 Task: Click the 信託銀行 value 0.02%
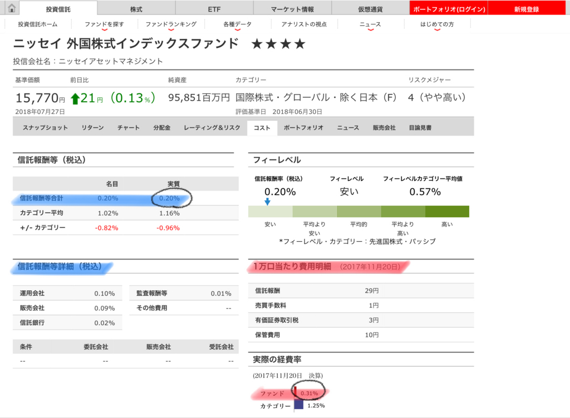(104, 323)
